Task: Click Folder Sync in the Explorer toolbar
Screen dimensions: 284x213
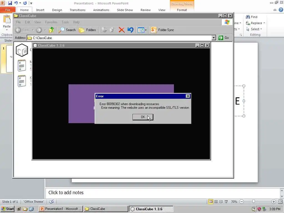Action: pyautogui.click(x=162, y=30)
